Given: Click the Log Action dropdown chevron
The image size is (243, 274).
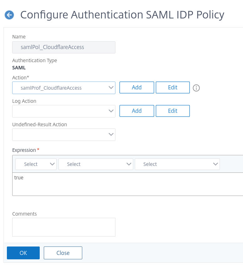Looking at the screenshot, I should tap(111, 111).
